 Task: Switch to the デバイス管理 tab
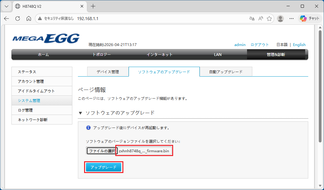tap(108, 72)
